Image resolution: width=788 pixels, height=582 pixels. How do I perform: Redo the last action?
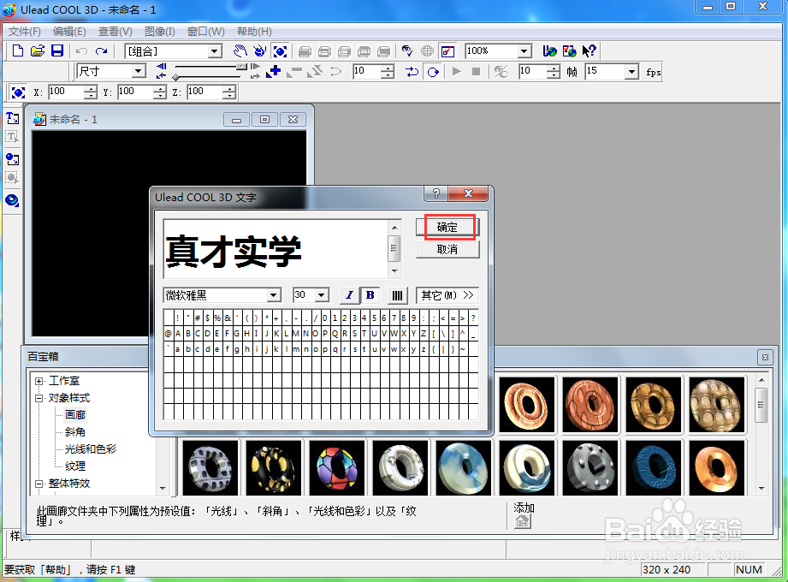[x=102, y=50]
